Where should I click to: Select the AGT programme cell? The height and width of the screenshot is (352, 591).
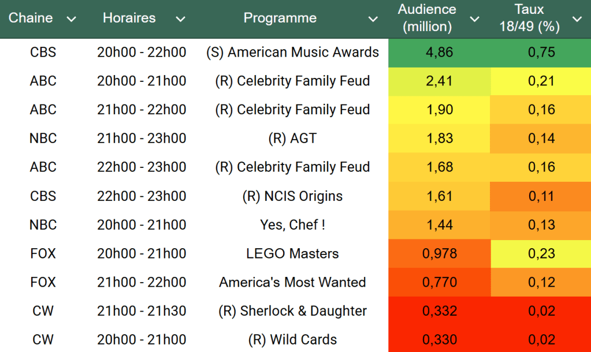(292, 138)
